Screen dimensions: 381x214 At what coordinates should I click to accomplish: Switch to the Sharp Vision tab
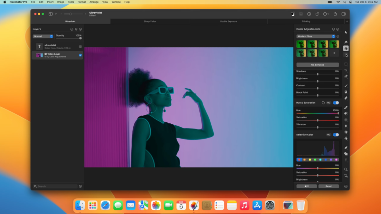[x=150, y=21]
